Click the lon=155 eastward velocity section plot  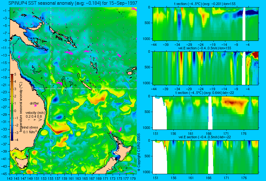click(205, 68)
